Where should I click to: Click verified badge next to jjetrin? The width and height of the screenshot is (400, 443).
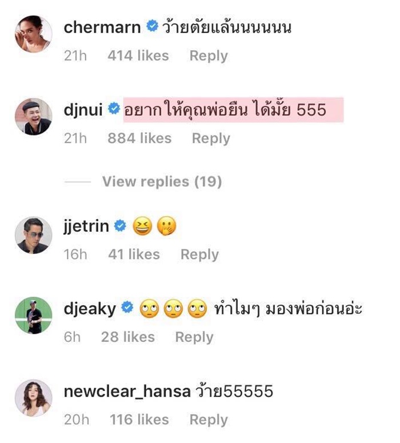pos(120,226)
